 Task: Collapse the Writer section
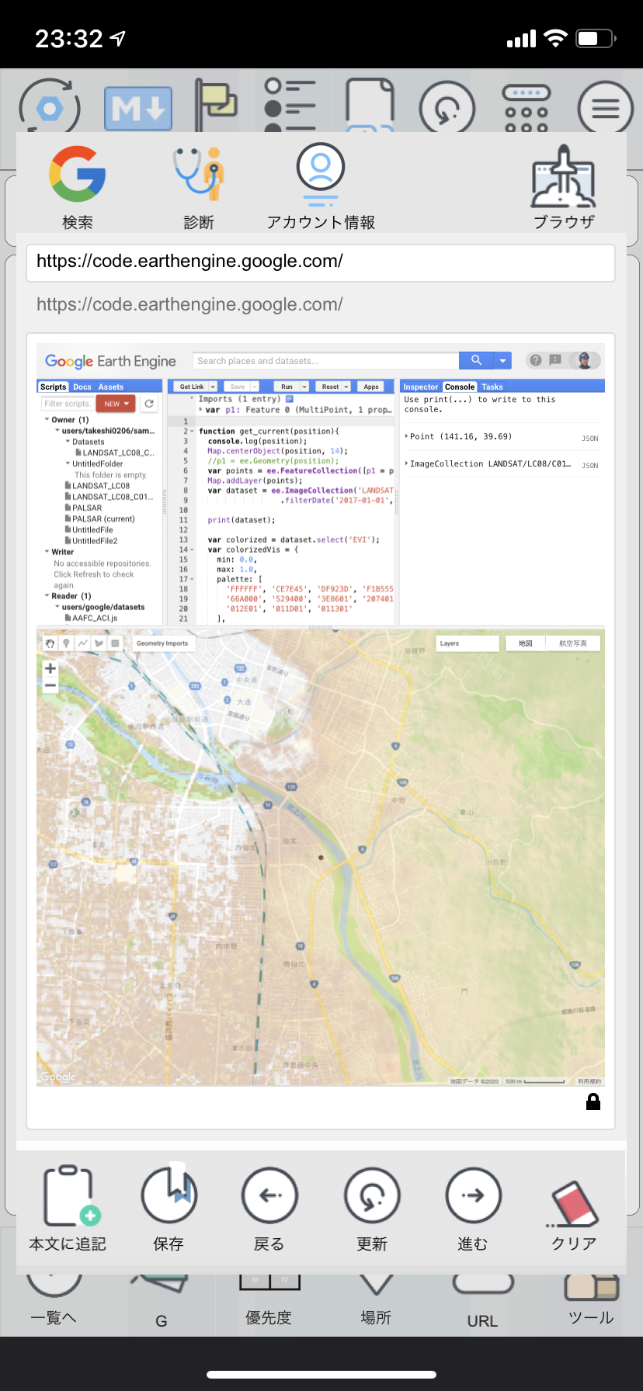(x=47, y=552)
